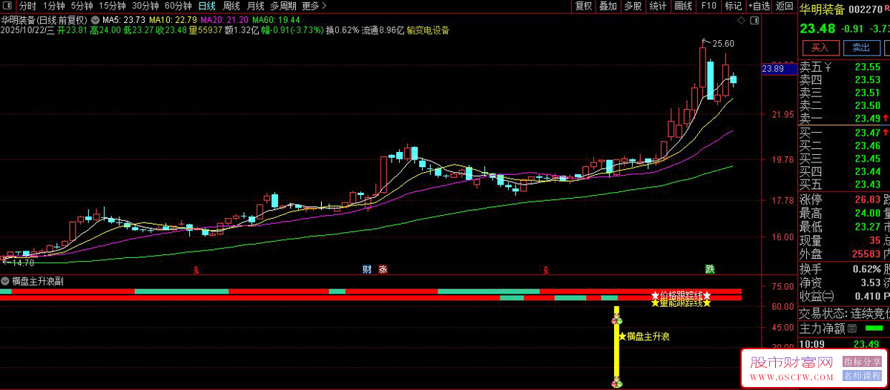Screen dimensions: 890x390
Task: Switch to 15分钟 period
Action: click(112, 6)
